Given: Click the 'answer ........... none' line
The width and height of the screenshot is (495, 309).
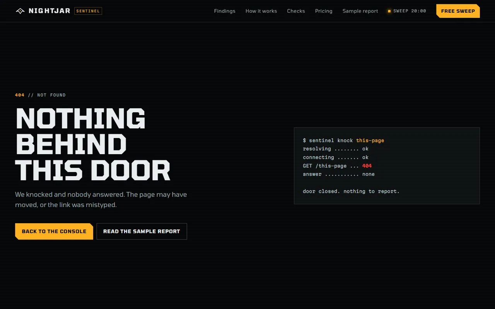Looking at the screenshot, I should point(339,174).
